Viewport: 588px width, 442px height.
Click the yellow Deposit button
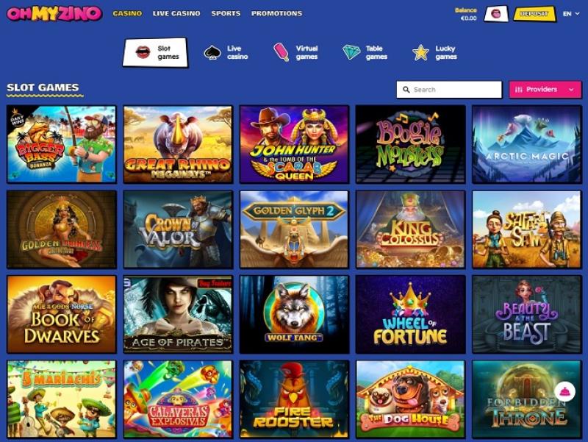coord(534,14)
